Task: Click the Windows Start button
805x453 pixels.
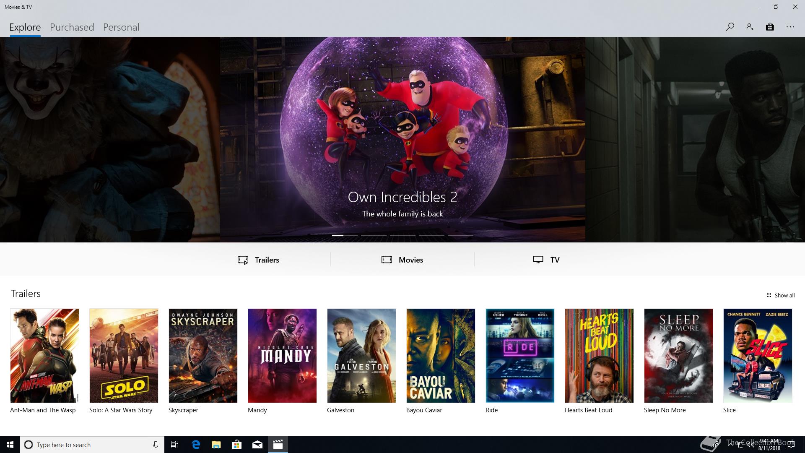Action: [x=10, y=445]
